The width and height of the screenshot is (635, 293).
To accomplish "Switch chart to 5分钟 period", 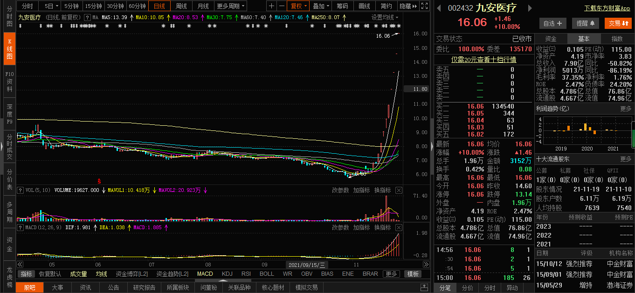I will (71, 6).
